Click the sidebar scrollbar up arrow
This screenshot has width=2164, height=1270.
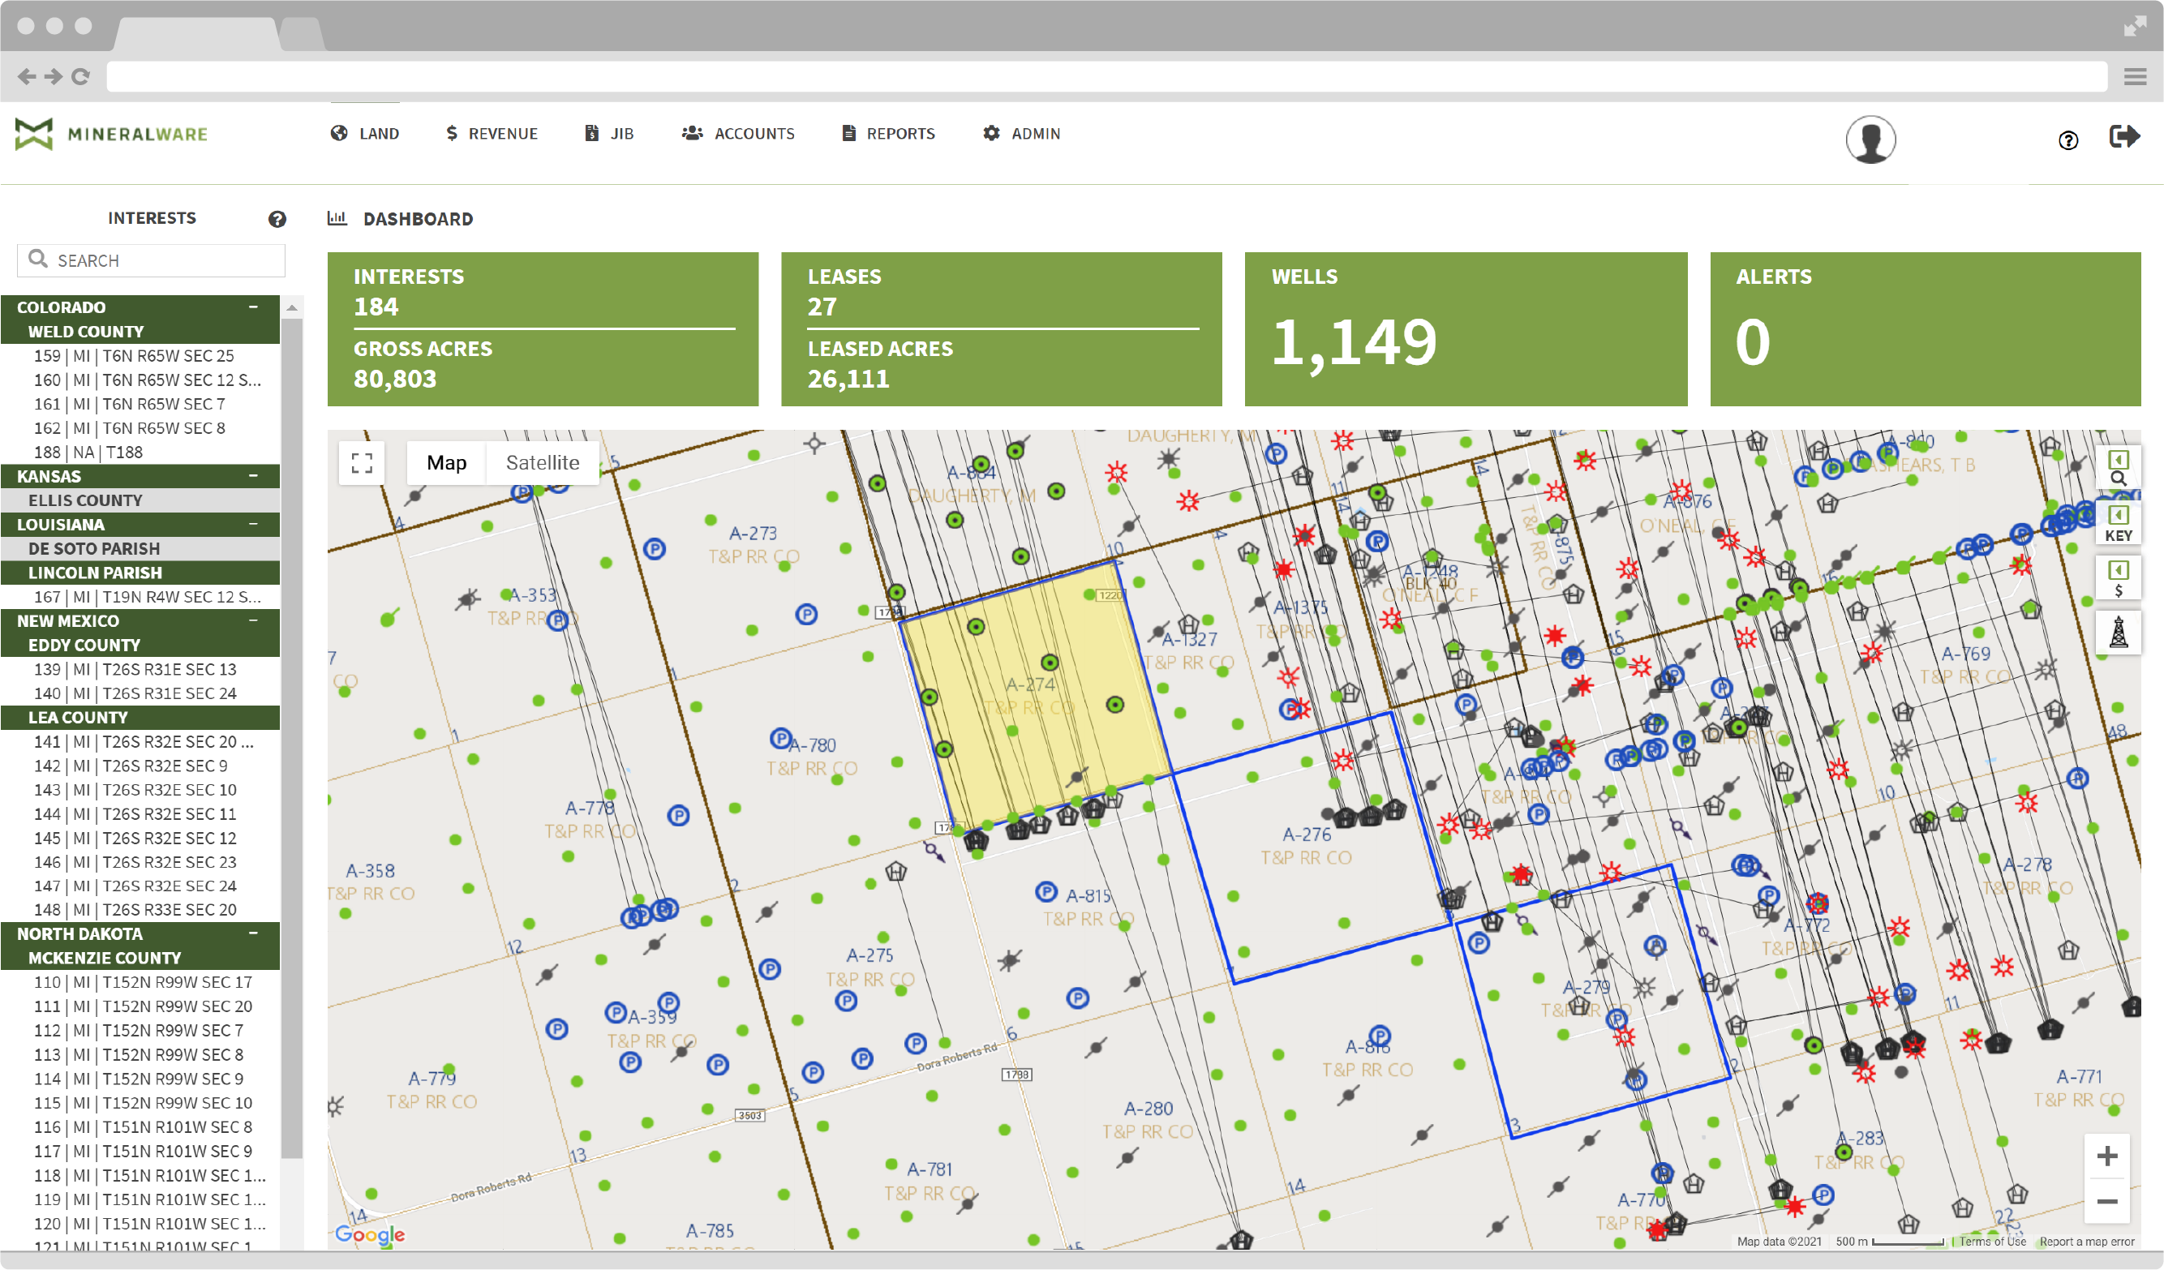tap(292, 307)
